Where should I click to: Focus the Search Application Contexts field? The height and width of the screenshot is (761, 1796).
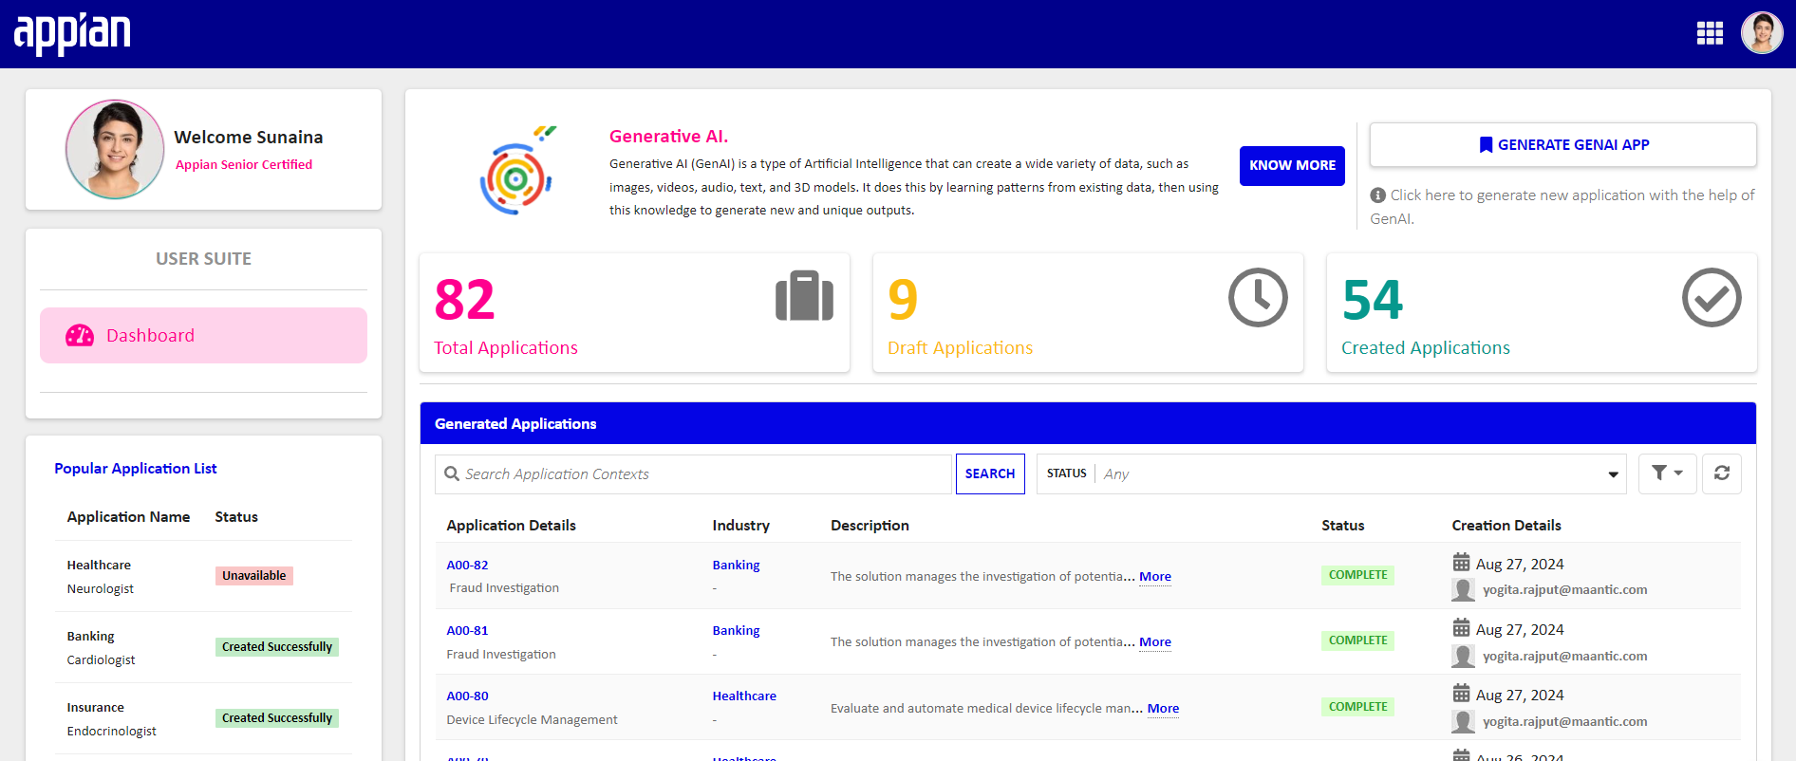tap(693, 473)
